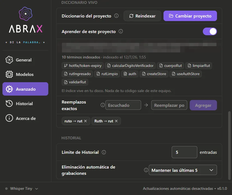Open the Mantener las últimas 5 dropdown
Screen dimensions: 232x195
click(183, 170)
